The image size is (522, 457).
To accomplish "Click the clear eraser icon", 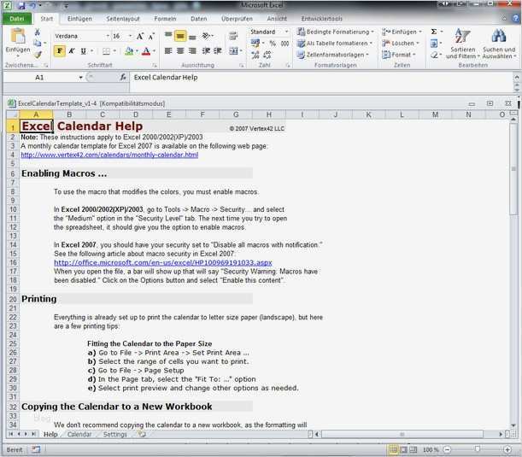I will (x=434, y=55).
